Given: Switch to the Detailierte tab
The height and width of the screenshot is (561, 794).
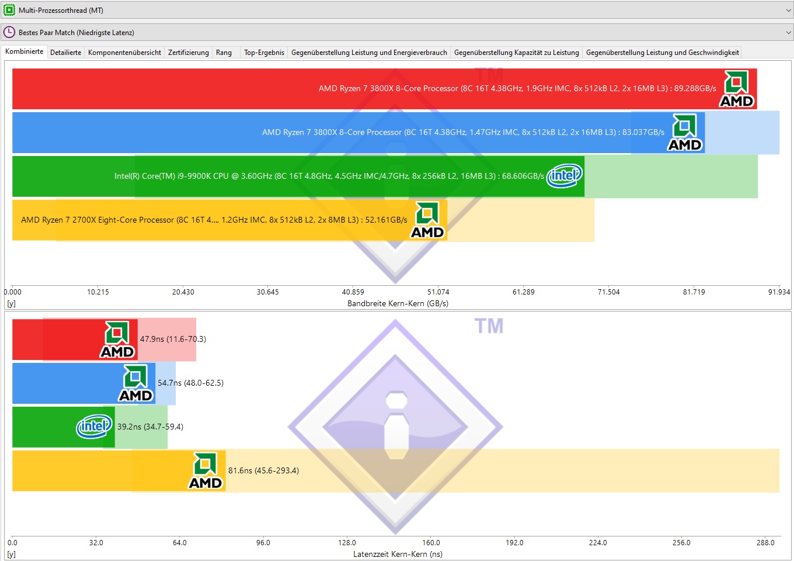Looking at the screenshot, I should (66, 53).
